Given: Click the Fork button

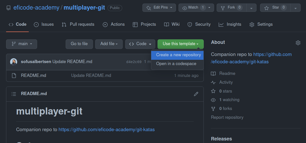Looking at the screenshot, I should click(x=232, y=8).
